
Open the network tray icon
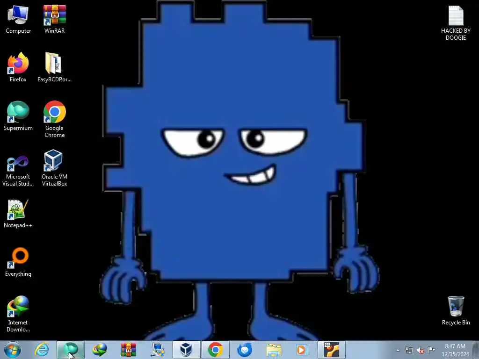coord(409,350)
